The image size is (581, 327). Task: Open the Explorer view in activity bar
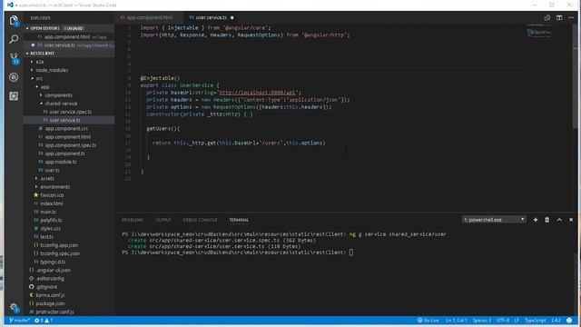(14, 20)
